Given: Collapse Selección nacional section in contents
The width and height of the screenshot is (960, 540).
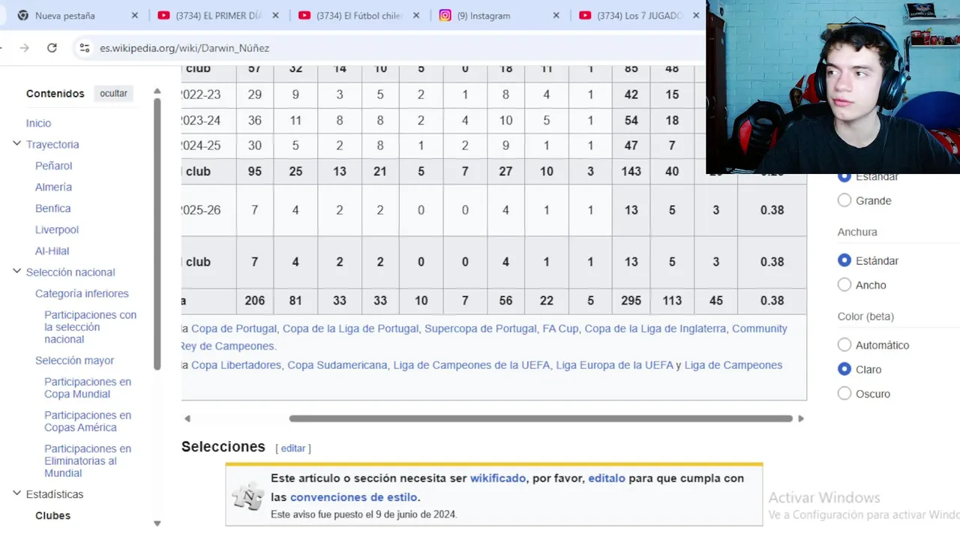Looking at the screenshot, I should (16, 271).
